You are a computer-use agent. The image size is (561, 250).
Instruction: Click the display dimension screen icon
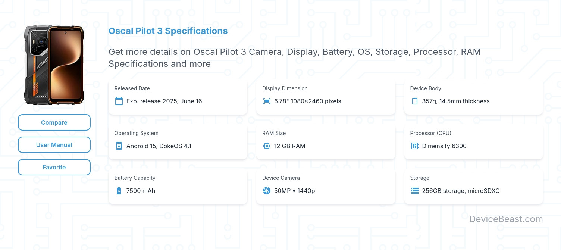tap(267, 101)
